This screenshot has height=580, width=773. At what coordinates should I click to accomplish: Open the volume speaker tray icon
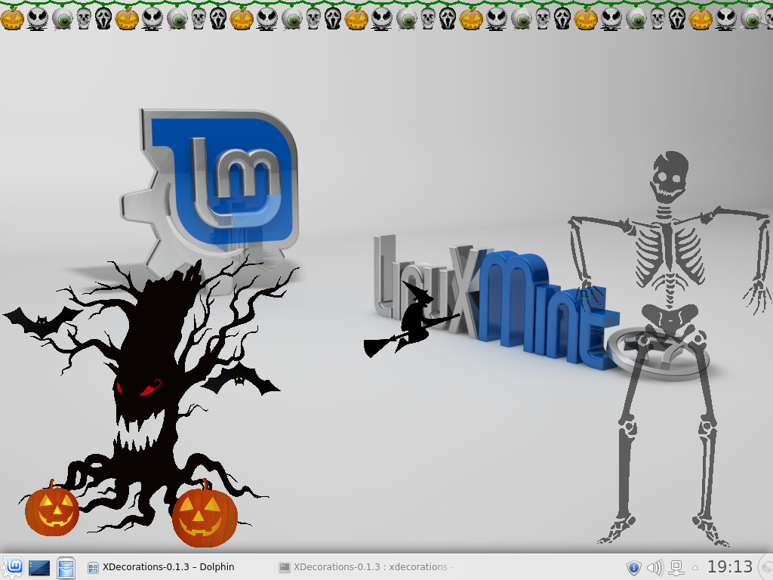(x=654, y=568)
